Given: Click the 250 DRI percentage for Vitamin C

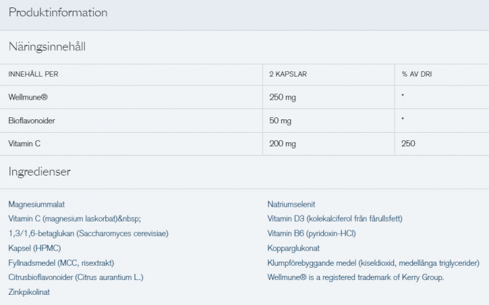Looking at the screenshot, I should 408,144.
